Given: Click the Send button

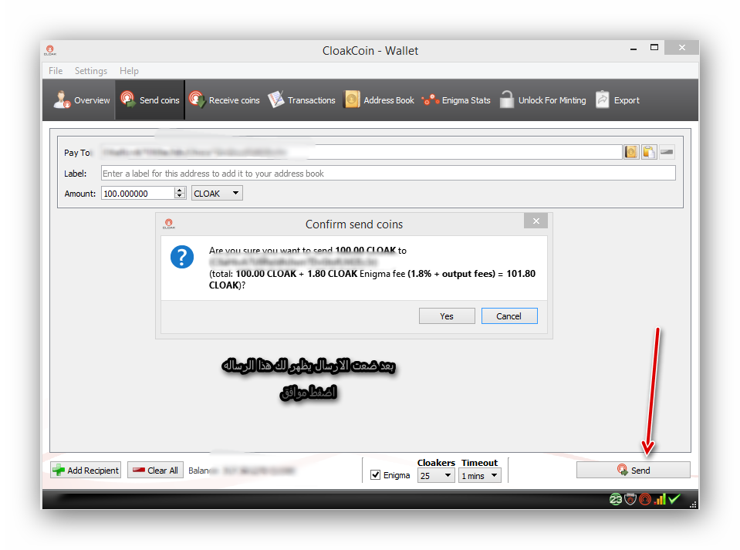Looking at the screenshot, I should coord(634,471).
